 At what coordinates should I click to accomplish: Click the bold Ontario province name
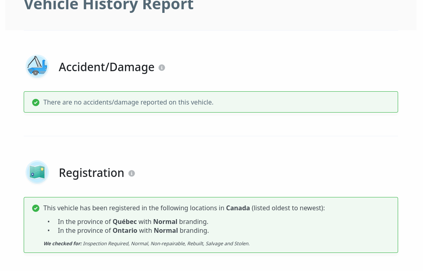point(125,230)
